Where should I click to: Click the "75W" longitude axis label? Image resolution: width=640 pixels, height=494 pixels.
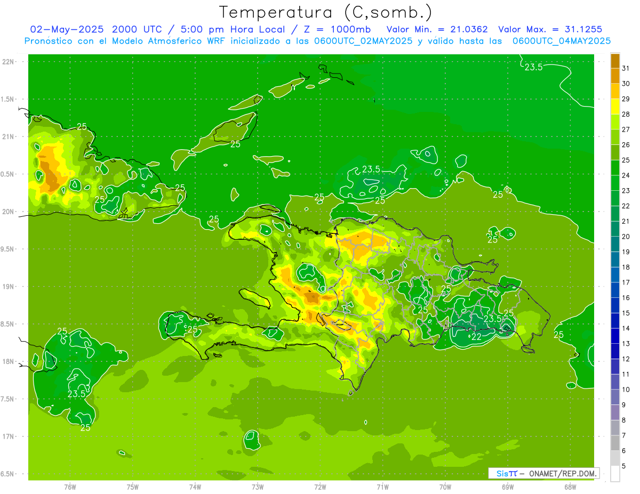click(133, 487)
